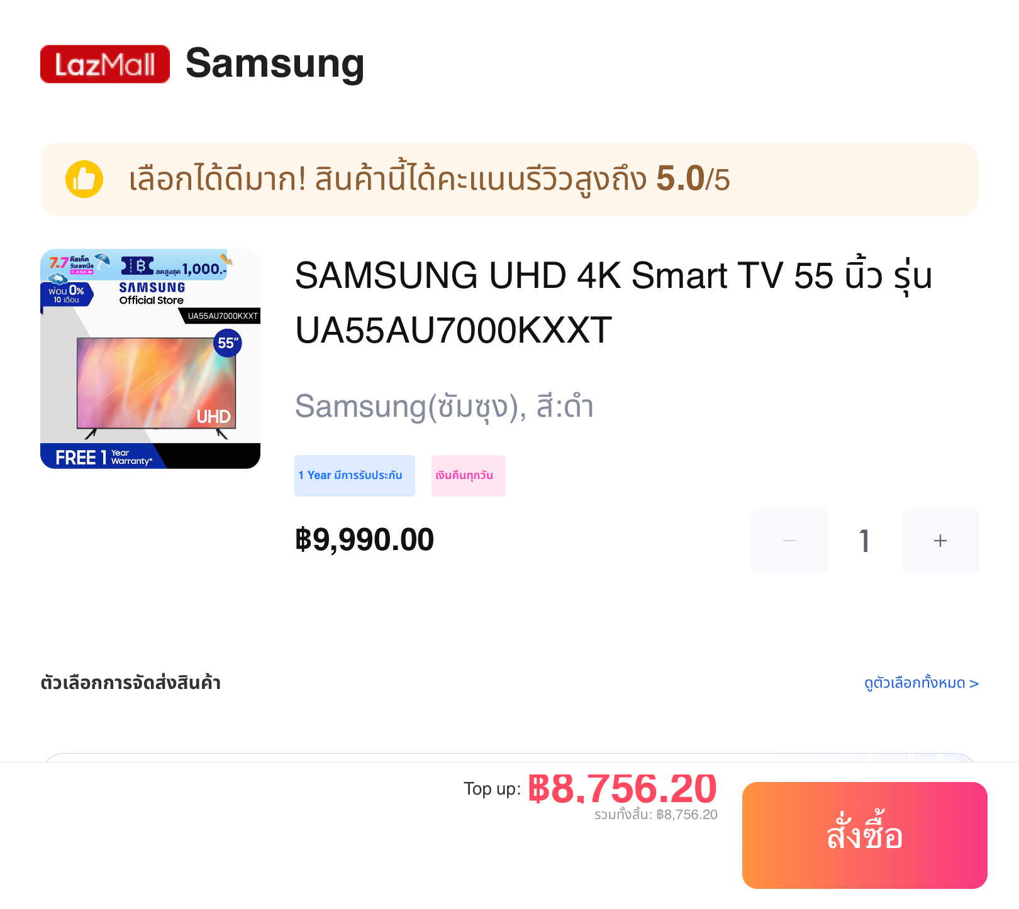Open the SAMSUNG UHD 4K Smart TV title
Screen dimensions: 1019x909
point(613,303)
